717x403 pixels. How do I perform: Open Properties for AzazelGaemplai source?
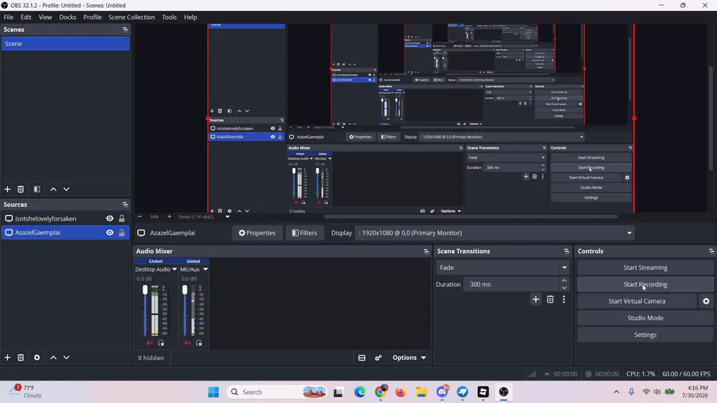pos(257,233)
